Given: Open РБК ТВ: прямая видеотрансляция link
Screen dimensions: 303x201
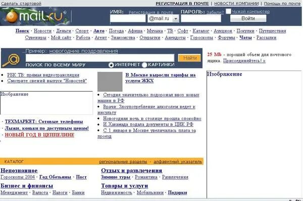Looking at the screenshot, I should click(43, 75).
